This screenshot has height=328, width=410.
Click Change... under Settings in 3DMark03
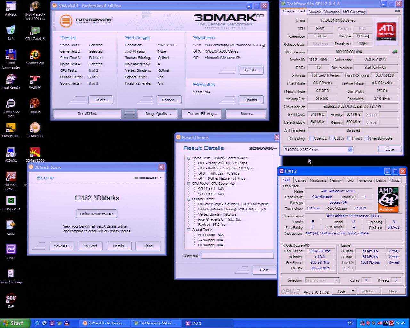point(170,100)
